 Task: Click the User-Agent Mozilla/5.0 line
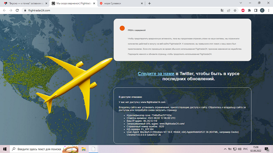[182, 133]
